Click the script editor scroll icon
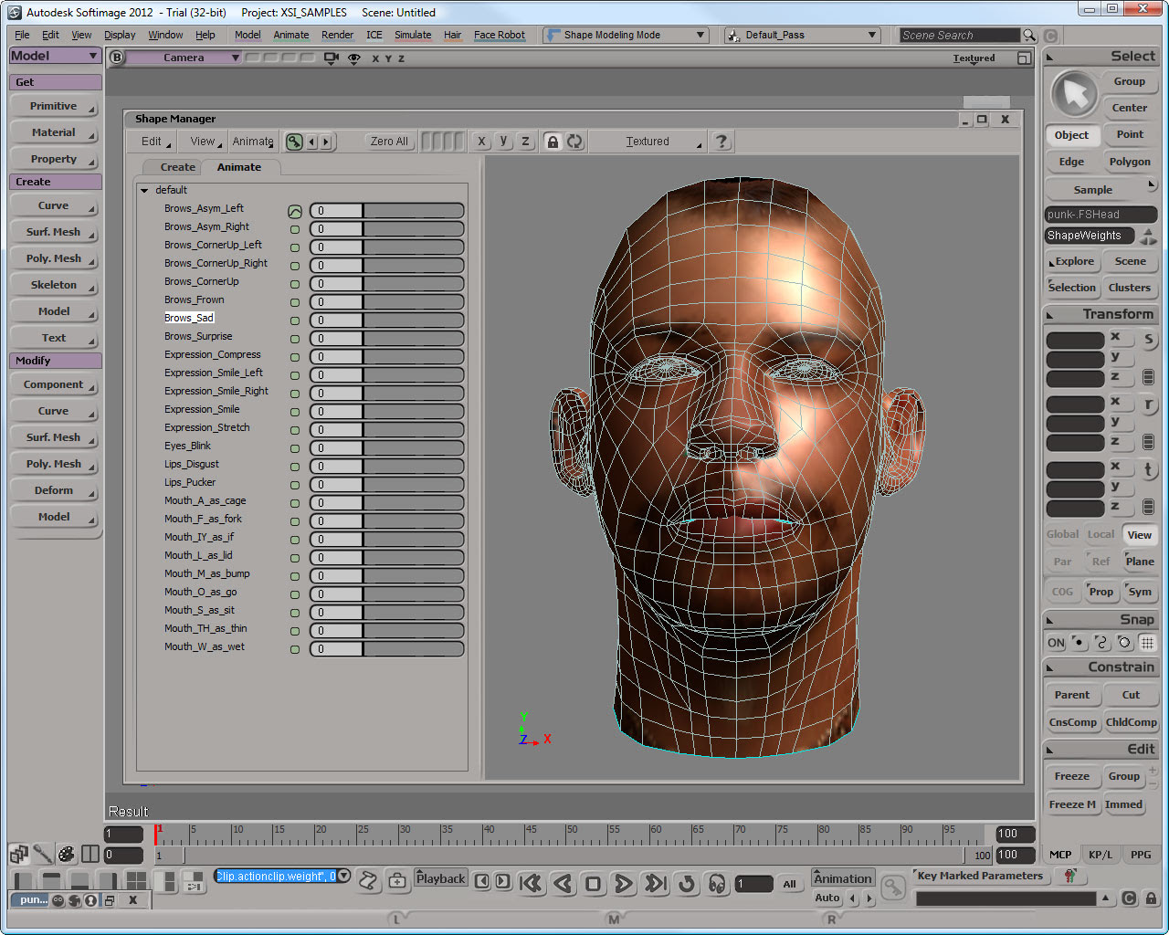 (x=367, y=880)
